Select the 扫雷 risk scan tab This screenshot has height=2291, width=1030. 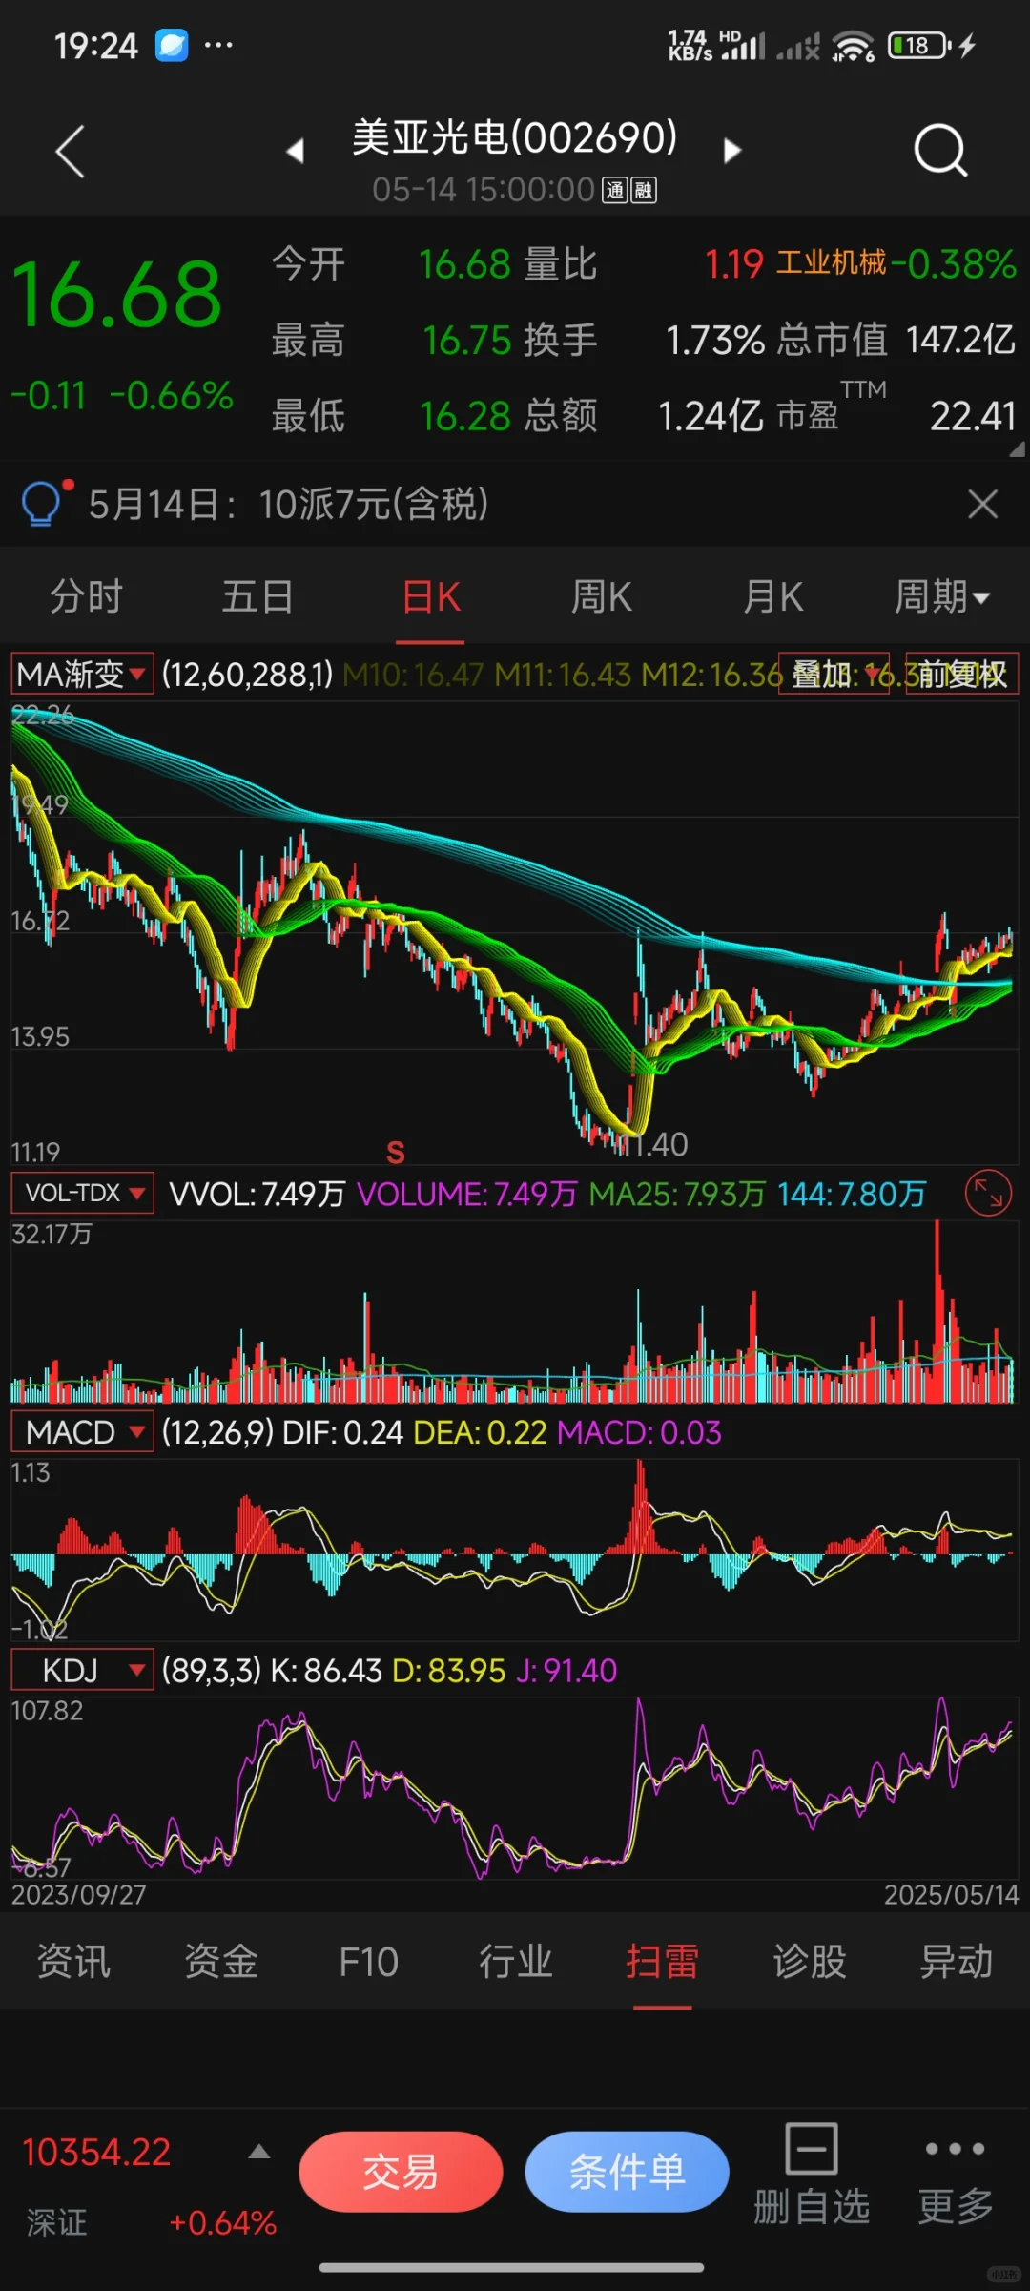[662, 1962]
